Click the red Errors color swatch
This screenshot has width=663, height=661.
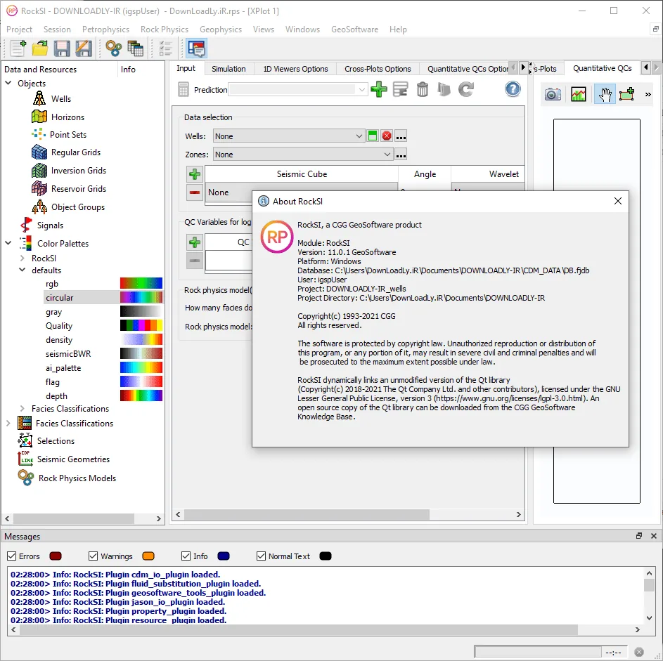56,556
